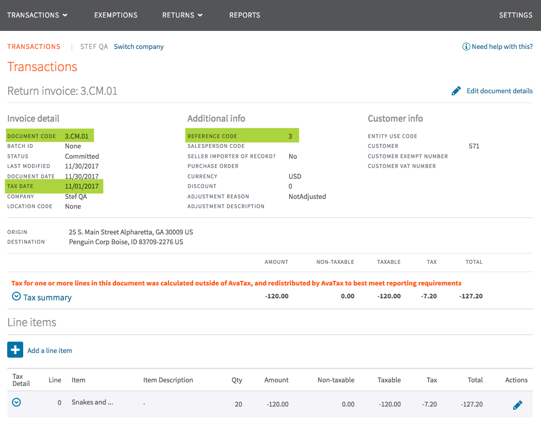Click the Add a line item link
Screen dimensions: 541x421
pyautogui.click(x=49, y=350)
